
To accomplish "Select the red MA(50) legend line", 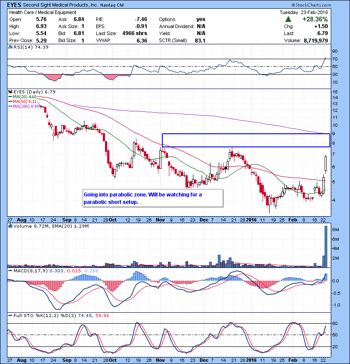I will [10, 102].
